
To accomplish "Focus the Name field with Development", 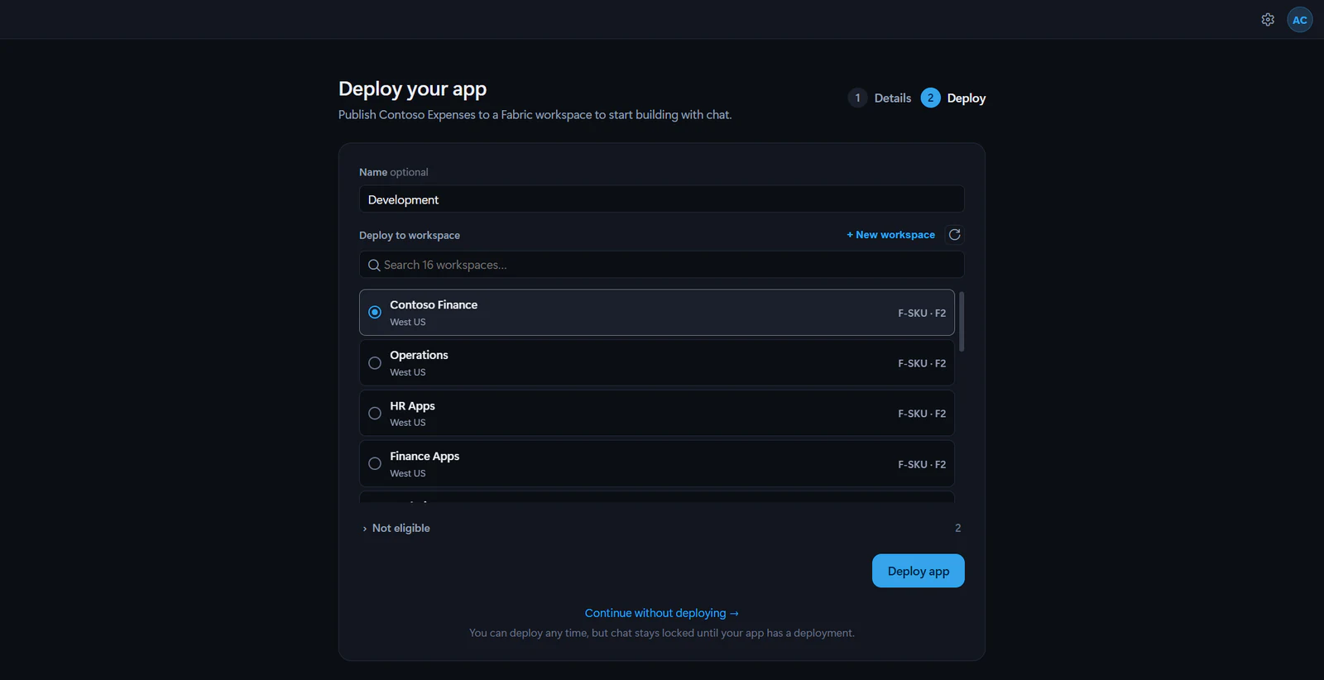I will 662,199.
